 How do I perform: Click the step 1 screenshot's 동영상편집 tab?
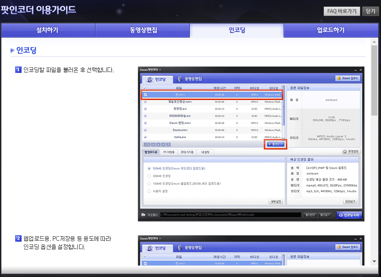190,79
